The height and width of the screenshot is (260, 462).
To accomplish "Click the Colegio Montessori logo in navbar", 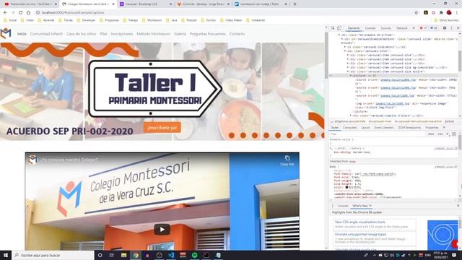I will pos(6,34).
